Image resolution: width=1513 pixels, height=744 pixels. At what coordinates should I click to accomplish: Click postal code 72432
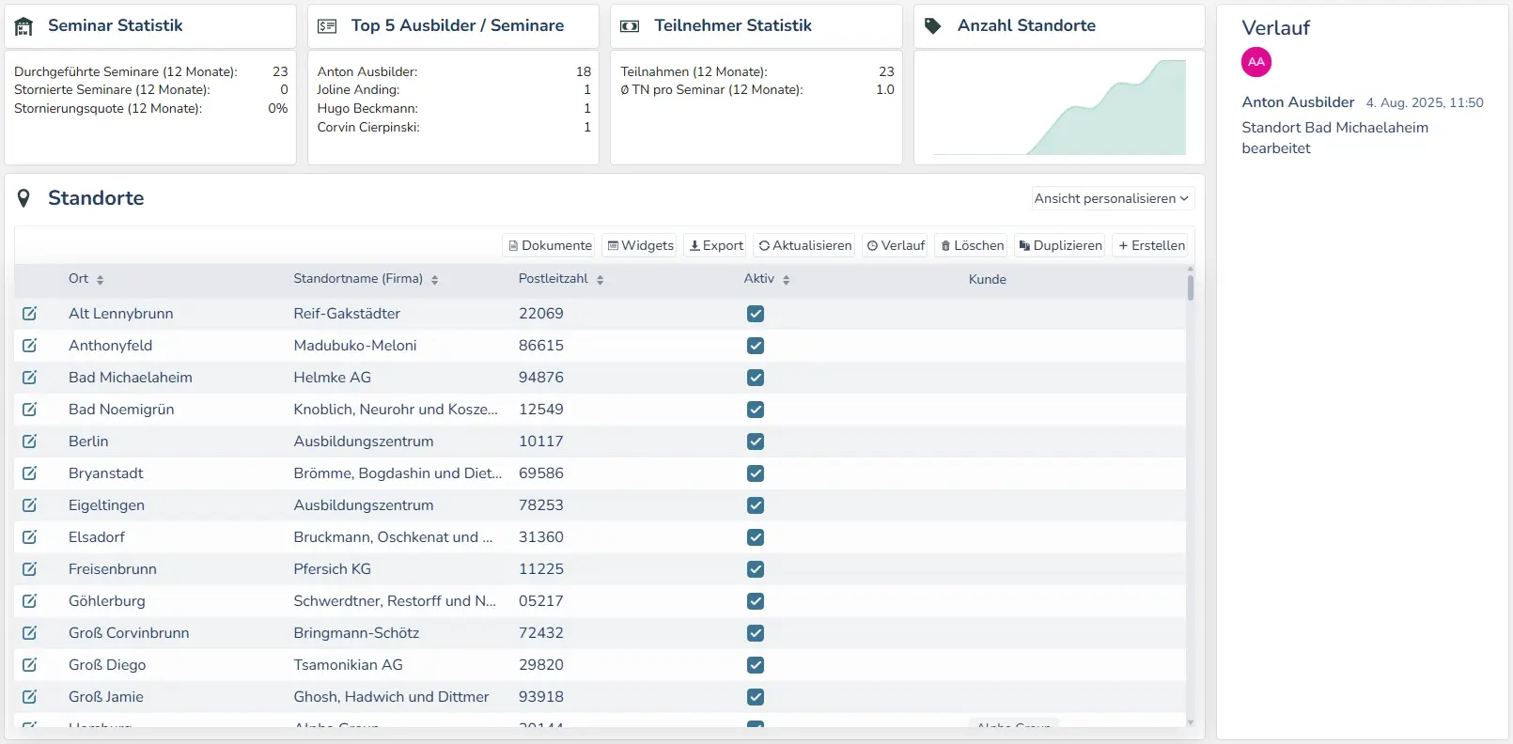tap(541, 633)
